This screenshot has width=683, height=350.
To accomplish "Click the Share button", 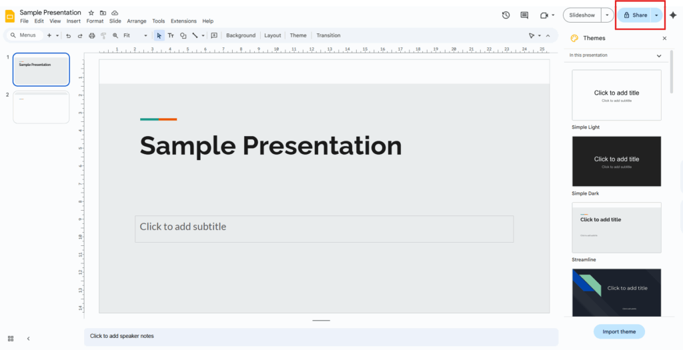I will tap(634, 15).
